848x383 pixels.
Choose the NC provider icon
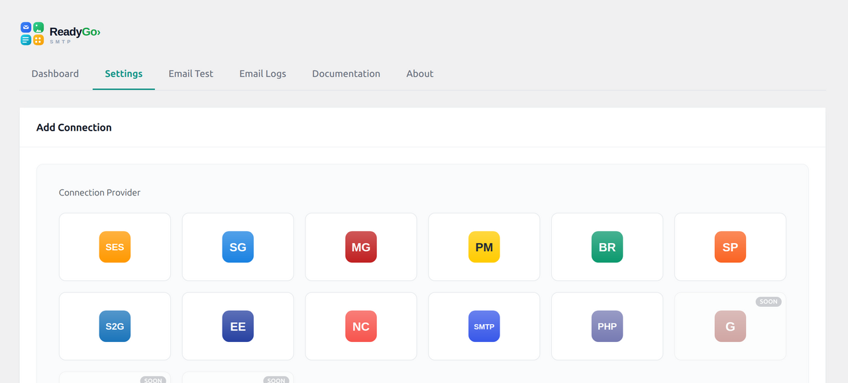click(x=361, y=326)
